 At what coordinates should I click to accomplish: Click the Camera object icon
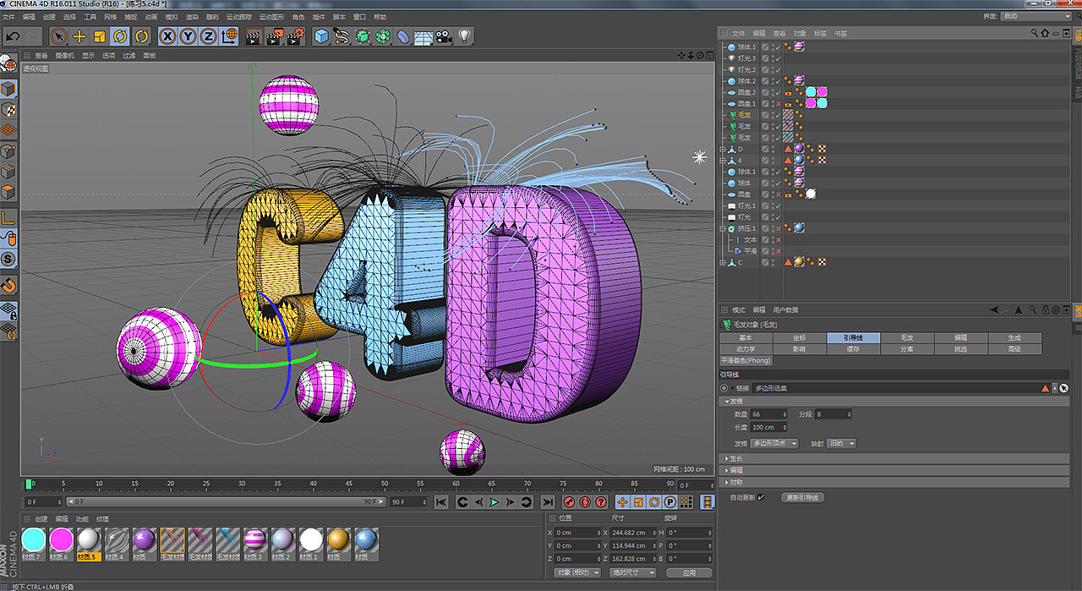tap(444, 36)
